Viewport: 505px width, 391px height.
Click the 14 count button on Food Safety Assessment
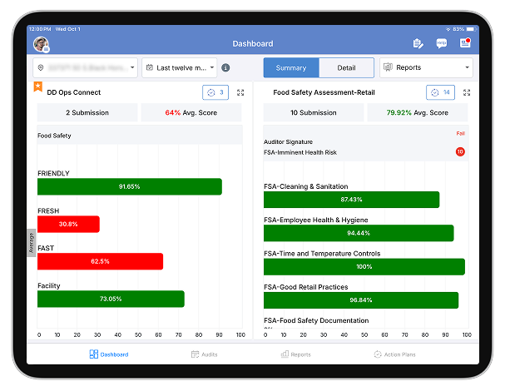(x=441, y=92)
